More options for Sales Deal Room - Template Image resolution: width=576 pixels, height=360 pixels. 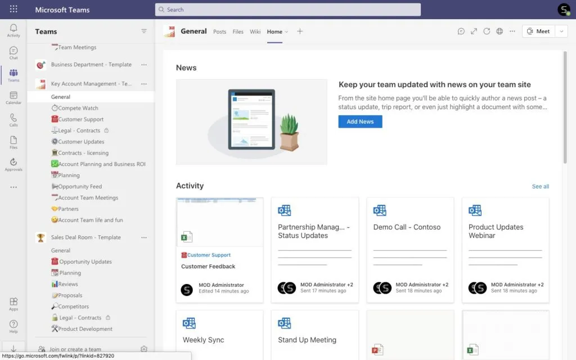click(x=144, y=237)
